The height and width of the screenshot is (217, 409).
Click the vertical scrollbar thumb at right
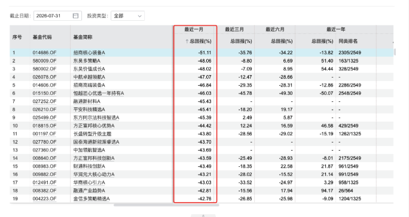point(395,52)
